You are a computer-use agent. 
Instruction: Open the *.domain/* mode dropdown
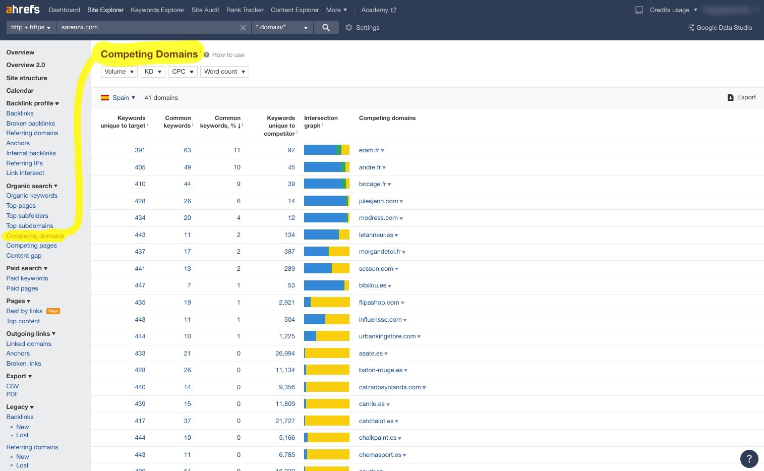coord(282,27)
